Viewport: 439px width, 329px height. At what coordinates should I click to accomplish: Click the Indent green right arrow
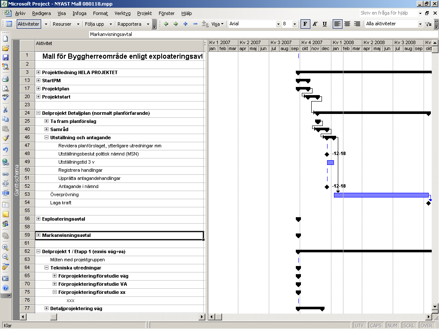175,24
